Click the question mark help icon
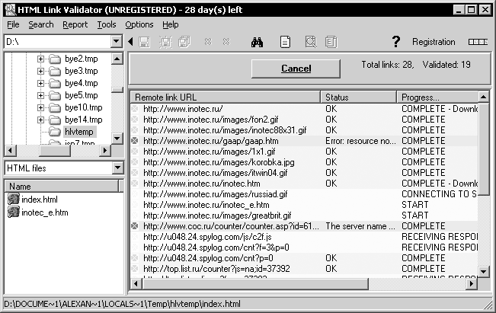The width and height of the screenshot is (496, 313). 395,42
